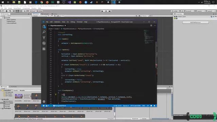Select Main Camera in Hierarchy
Viewport: 217px width, 122px height.
(11, 20)
